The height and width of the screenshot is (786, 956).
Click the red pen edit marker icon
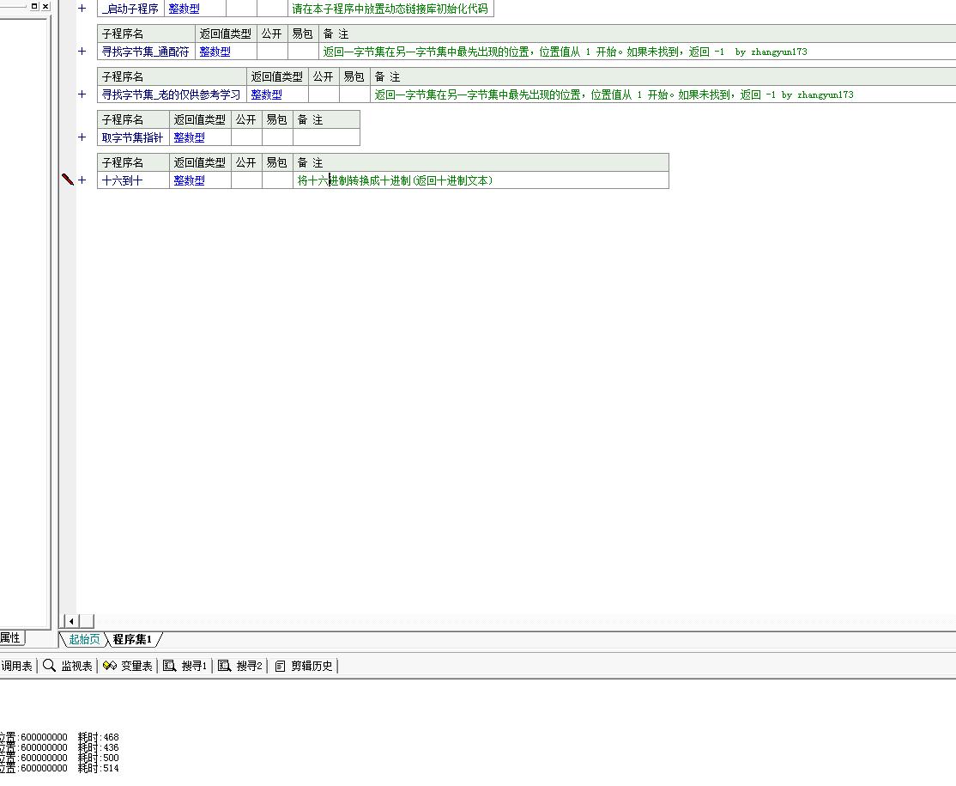pos(67,180)
